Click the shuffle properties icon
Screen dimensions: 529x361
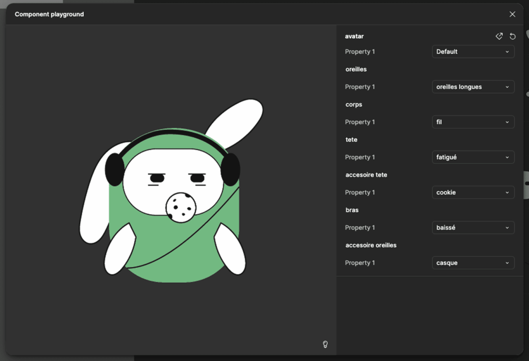click(499, 36)
